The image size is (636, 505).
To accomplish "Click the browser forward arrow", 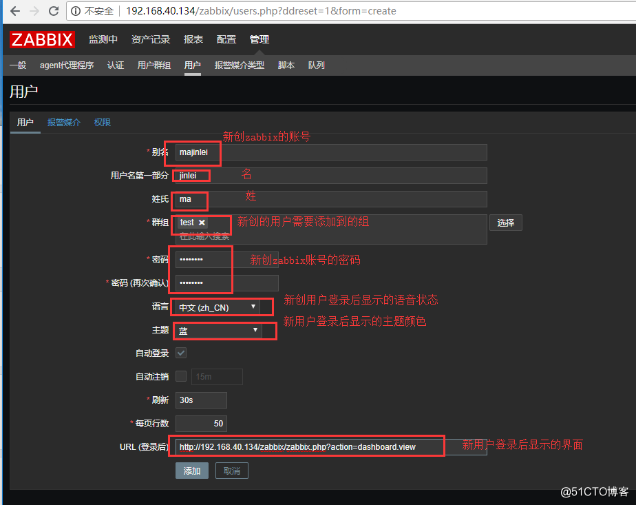I will (x=34, y=11).
